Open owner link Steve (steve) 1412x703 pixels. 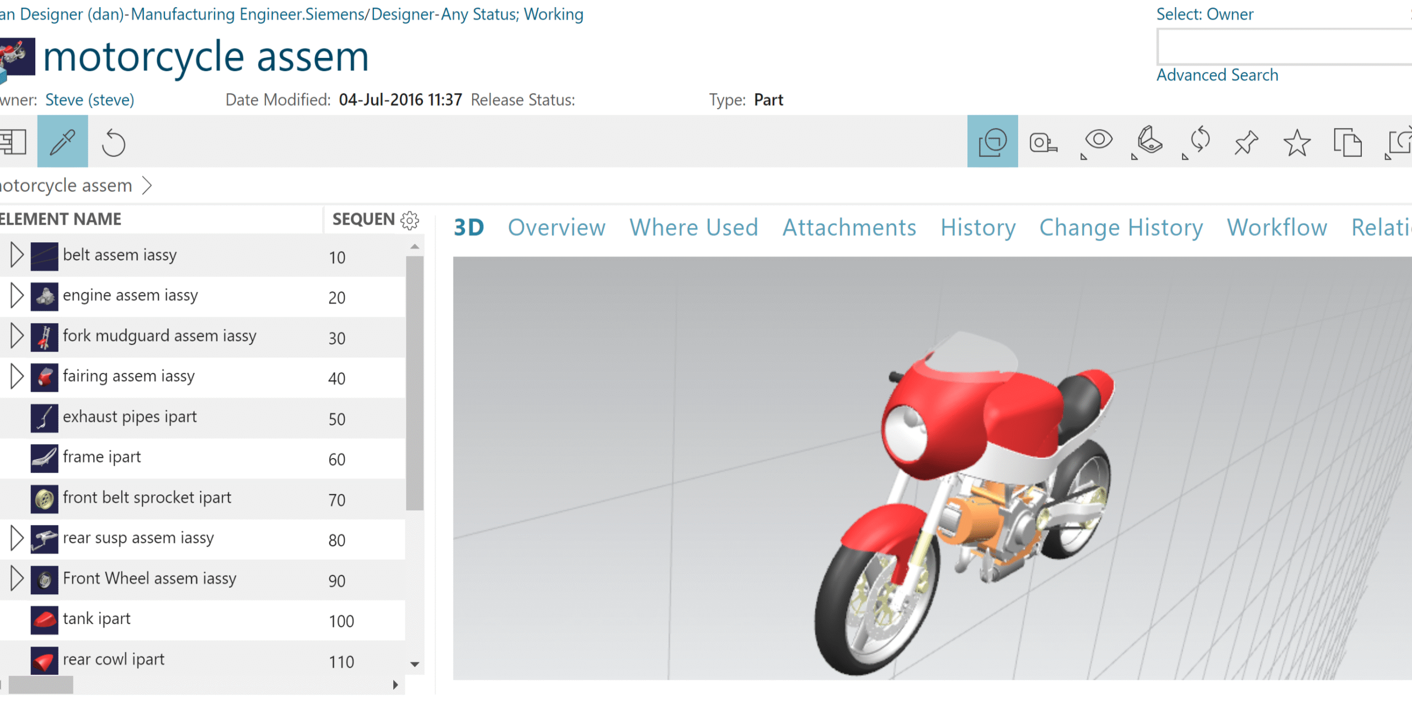click(89, 100)
